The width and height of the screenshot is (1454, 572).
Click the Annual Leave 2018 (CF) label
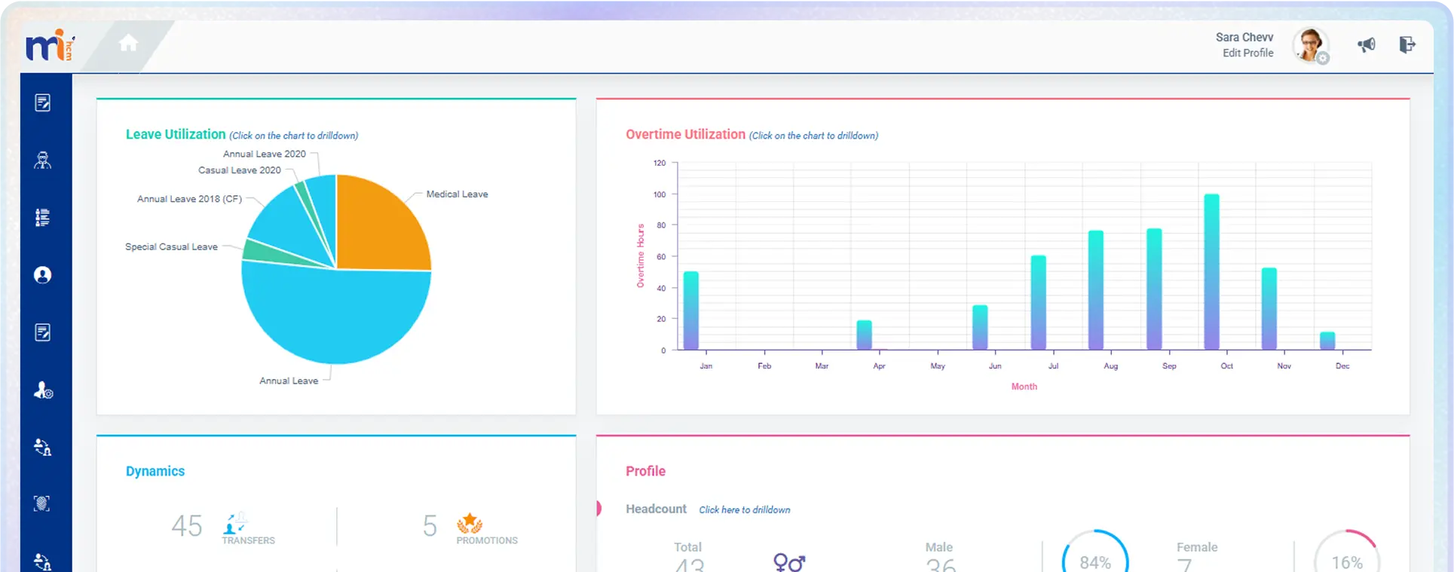pos(189,199)
